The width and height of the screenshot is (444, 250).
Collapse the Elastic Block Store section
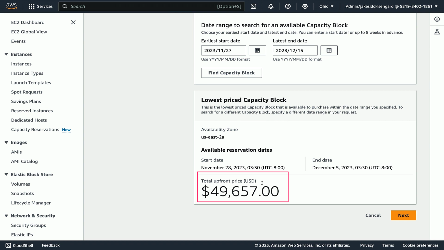(x=6, y=174)
